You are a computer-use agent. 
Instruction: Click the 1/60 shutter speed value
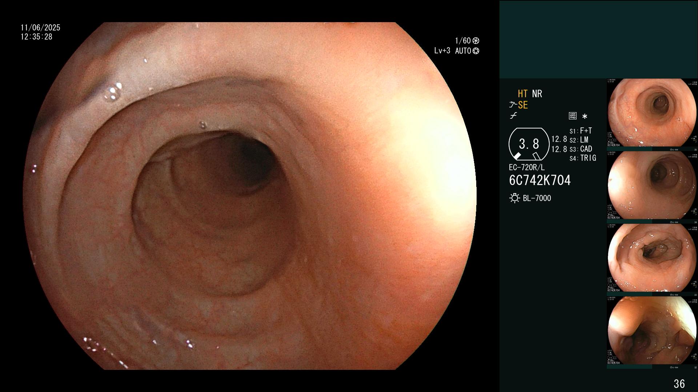click(463, 41)
